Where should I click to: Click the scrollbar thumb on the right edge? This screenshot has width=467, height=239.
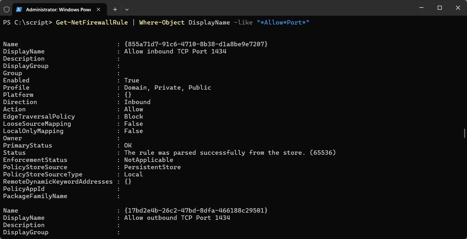[464, 133]
